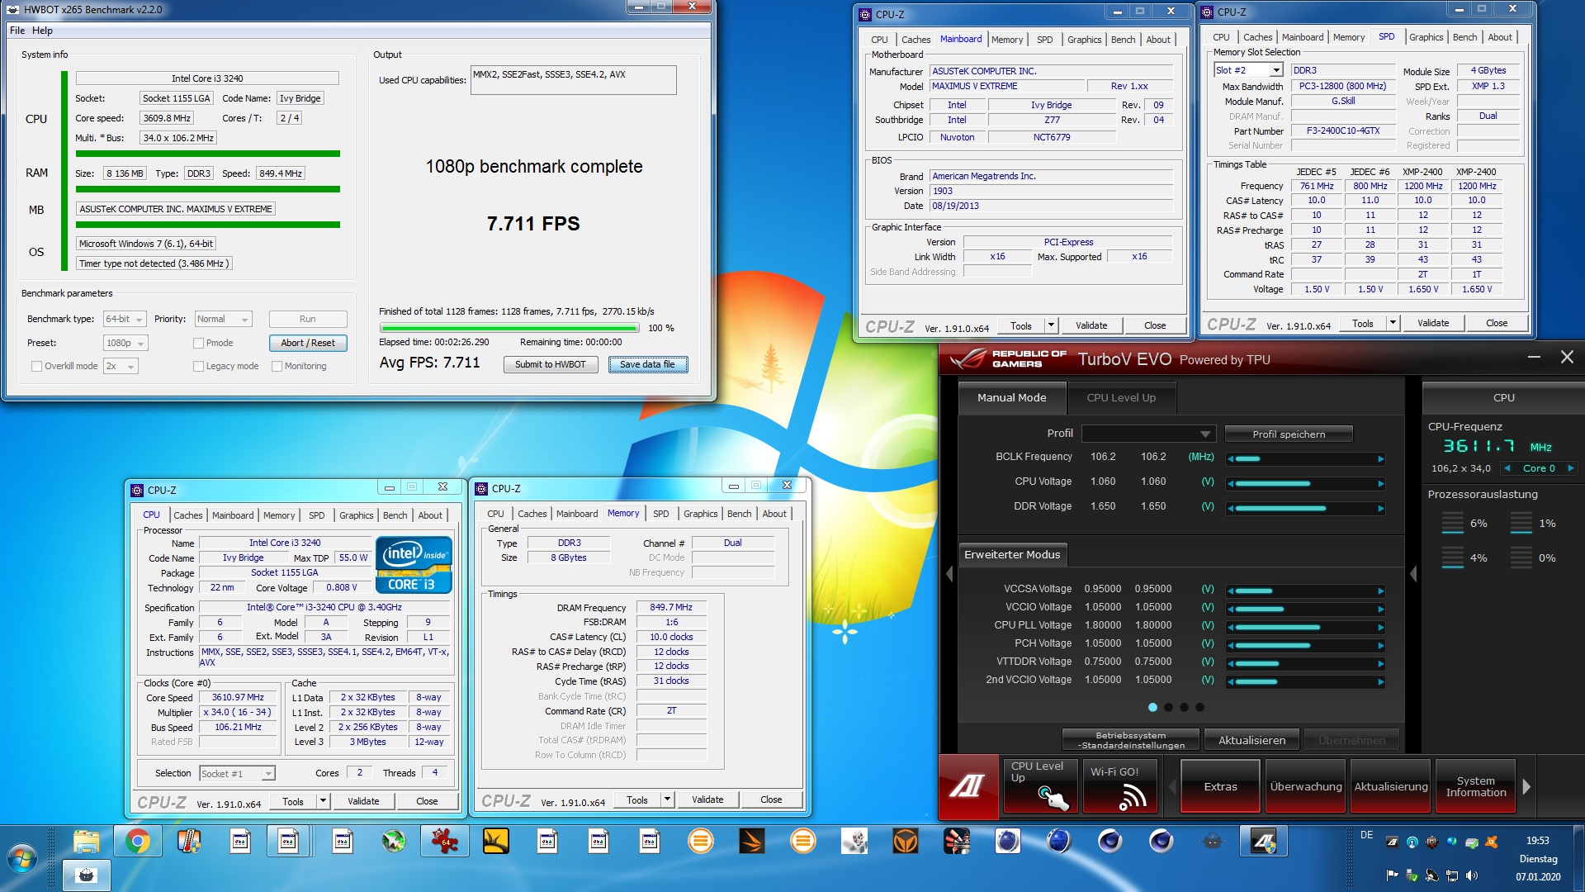Click the red splat 64 taskbar icon
The width and height of the screenshot is (1585, 892).
(x=445, y=842)
